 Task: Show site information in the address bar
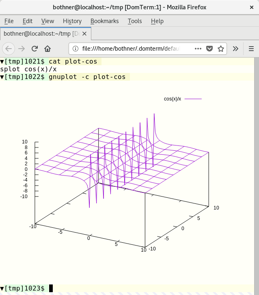(76, 49)
